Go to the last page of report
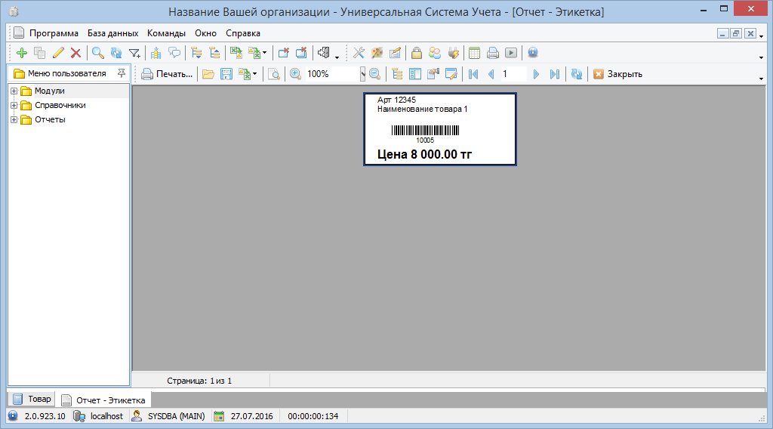The image size is (773, 429). [555, 74]
